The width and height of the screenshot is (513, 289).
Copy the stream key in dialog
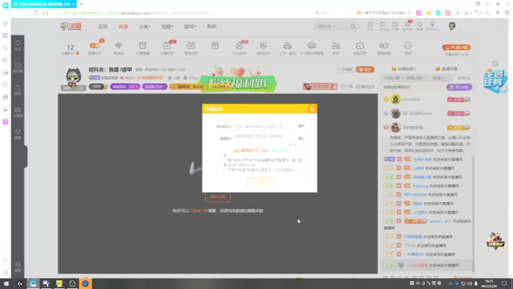(301, 139)
